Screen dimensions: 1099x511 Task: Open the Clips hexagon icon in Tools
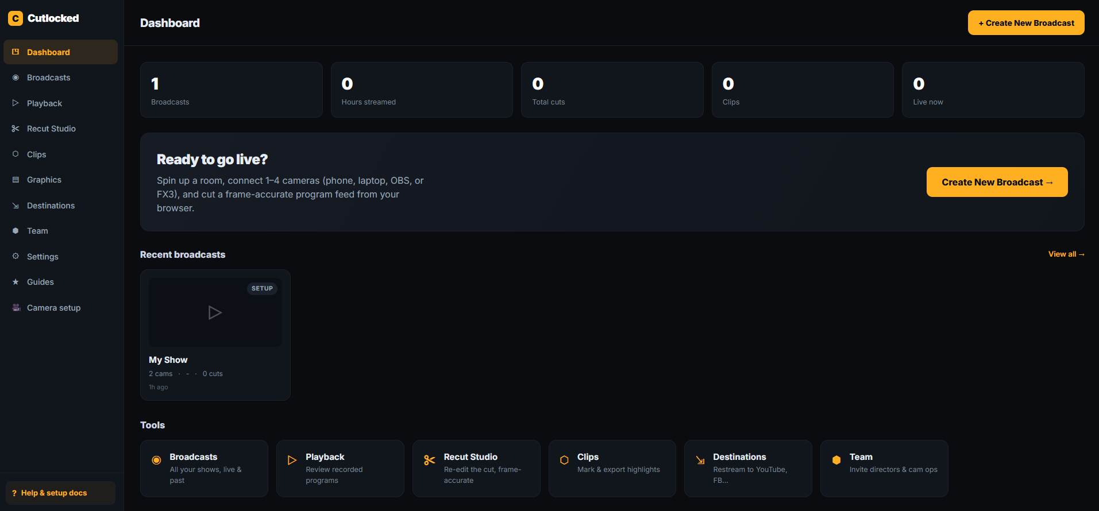tap(564, 460)
